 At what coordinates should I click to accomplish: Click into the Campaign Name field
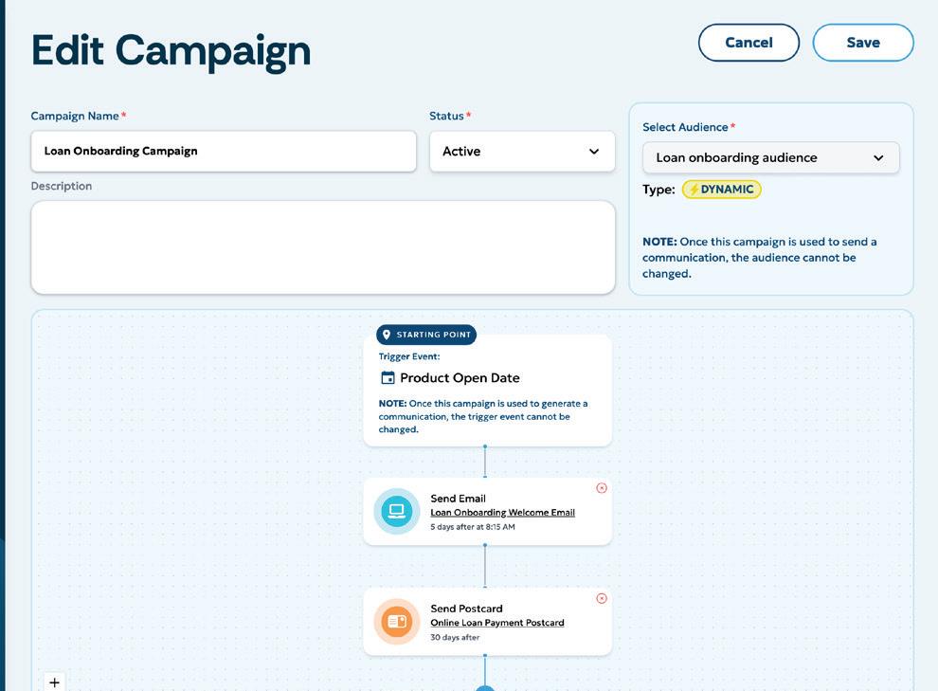pyautogui.click(x=223, y=152)
